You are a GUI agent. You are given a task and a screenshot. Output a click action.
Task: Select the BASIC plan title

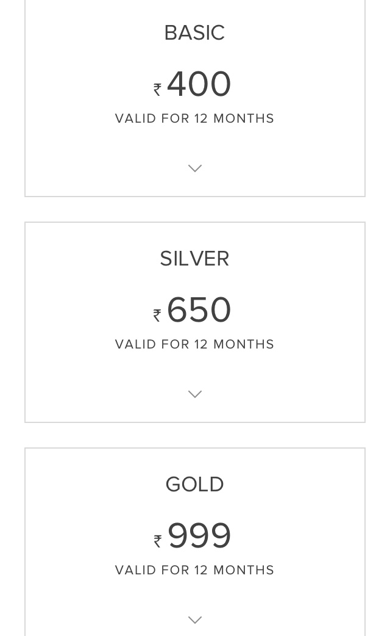coord(194,33)
